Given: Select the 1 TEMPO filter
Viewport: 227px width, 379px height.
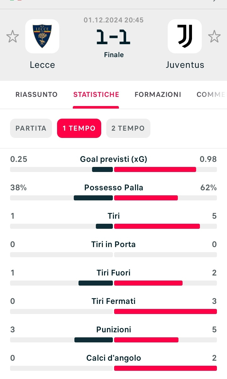Looking at the screenshot, I should [x=79, y=128].
